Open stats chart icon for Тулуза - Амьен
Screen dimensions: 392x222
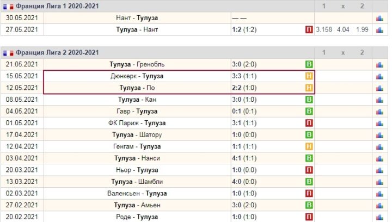point(379,206)
